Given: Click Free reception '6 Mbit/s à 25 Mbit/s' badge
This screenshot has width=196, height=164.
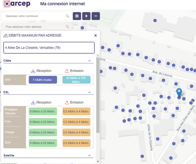Looking at the screenshot, I should [x=43, y=122].
